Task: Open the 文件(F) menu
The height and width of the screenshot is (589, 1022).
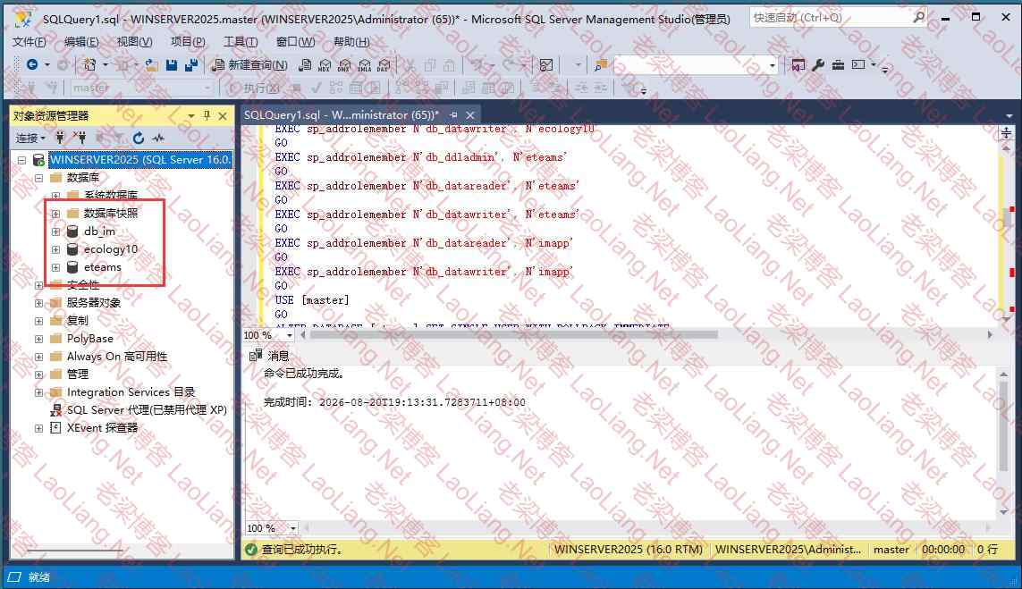Action: coord(30,42)
